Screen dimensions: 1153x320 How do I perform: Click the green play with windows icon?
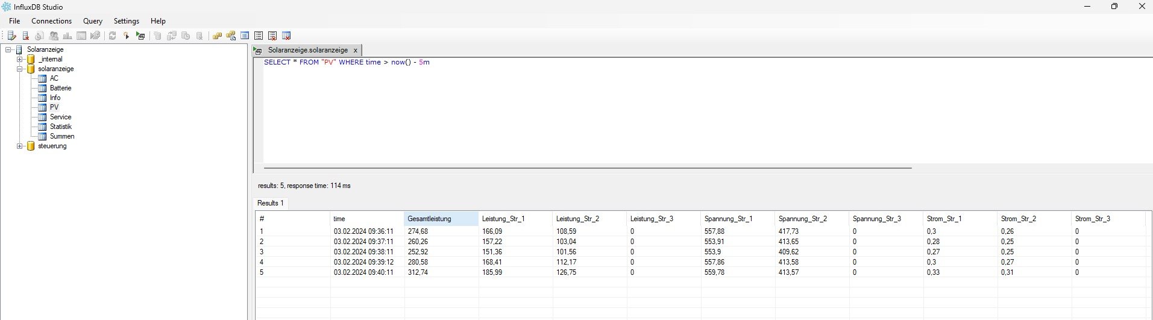140,36
